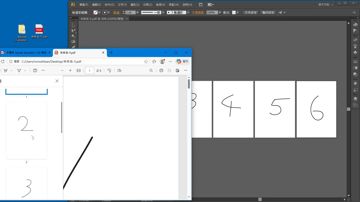Screen dimensions: 360x202
Task: Open the Layers panel icon
Action: pyautogui.click(x=355, y=99)
